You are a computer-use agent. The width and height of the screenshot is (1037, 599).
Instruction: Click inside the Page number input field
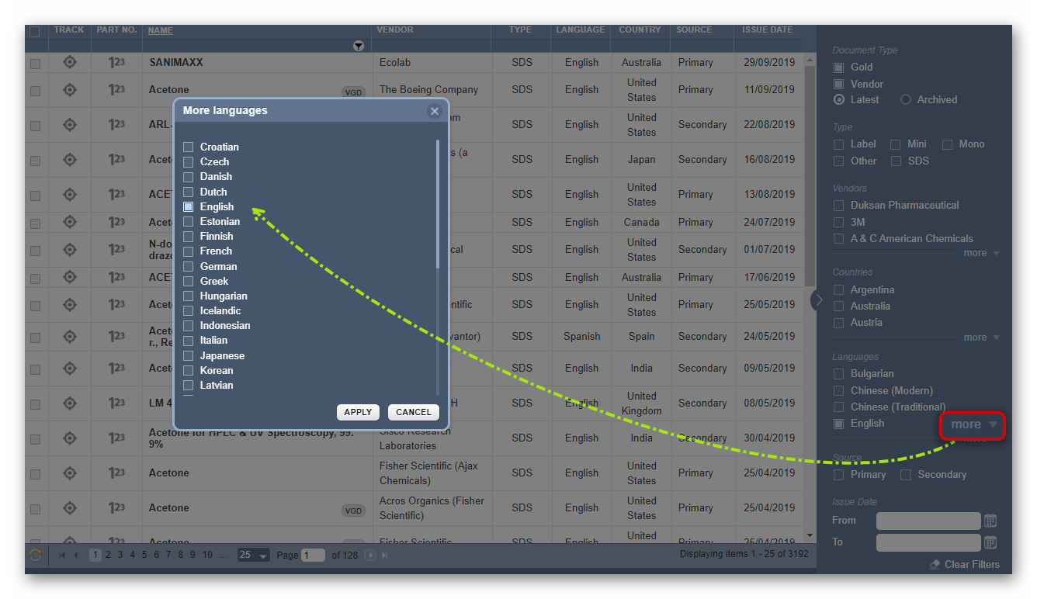tap(314, 555)
